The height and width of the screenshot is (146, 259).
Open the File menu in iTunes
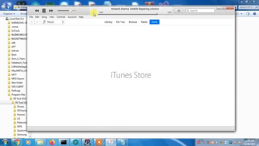31,17
